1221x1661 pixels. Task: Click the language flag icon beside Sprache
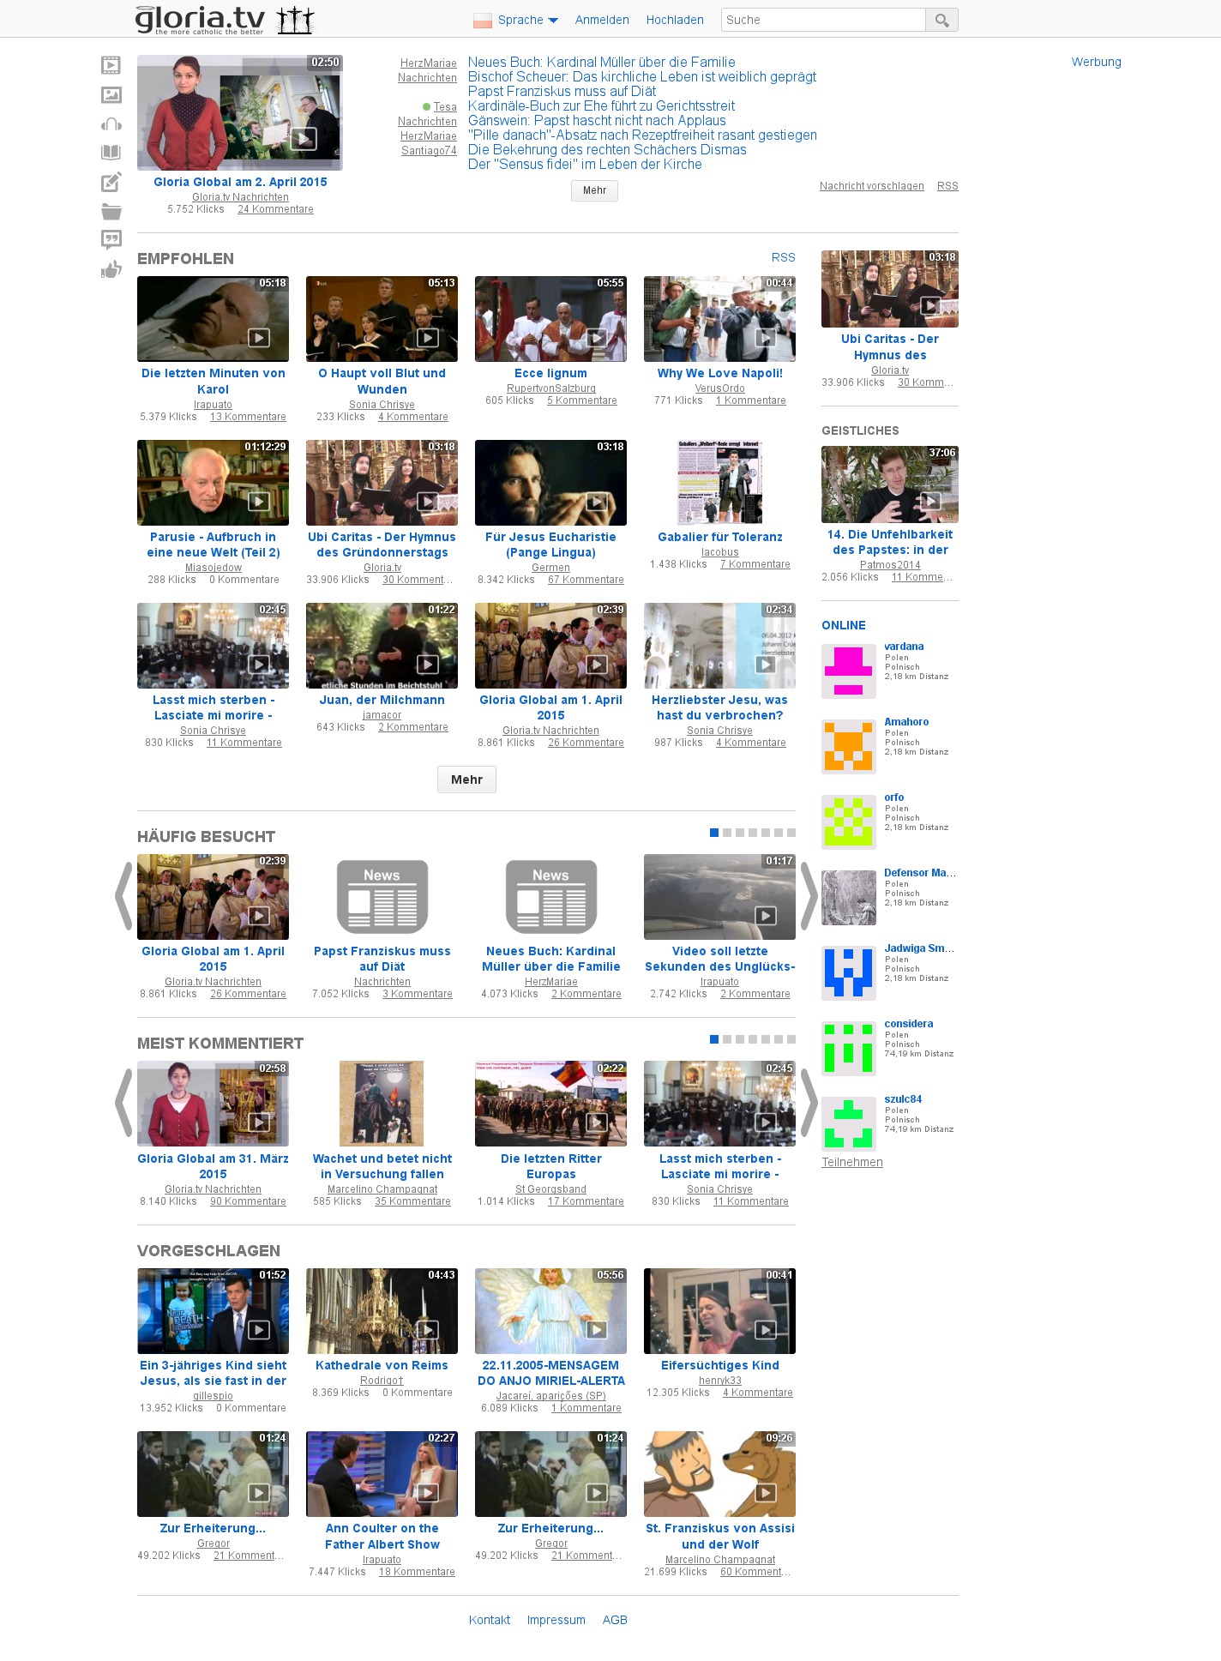(482, 21)
